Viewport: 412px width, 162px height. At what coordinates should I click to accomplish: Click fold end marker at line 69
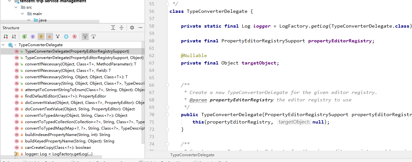point(167,107)
